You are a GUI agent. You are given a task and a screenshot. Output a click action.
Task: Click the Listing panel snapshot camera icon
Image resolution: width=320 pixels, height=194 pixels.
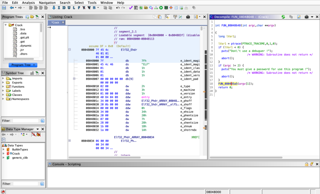[x=188, y=17]
